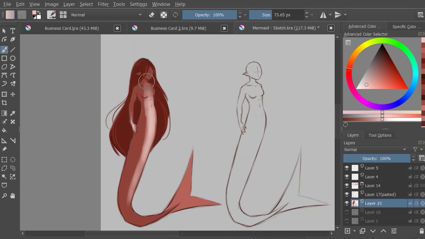Select the Reference Images pin tool
The width and height of the screenshot is (425, 239).
tap(4, 149)
